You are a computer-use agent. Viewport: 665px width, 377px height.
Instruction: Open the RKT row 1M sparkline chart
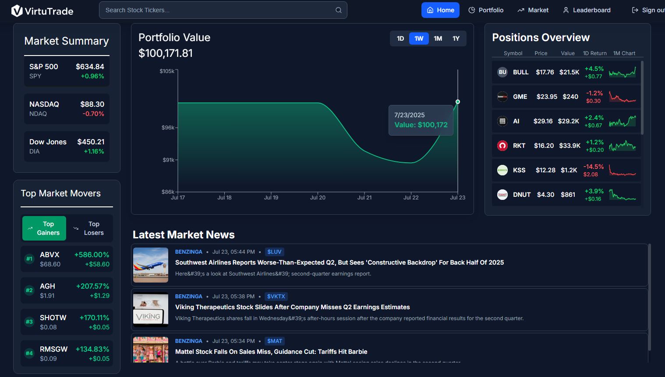623,146
